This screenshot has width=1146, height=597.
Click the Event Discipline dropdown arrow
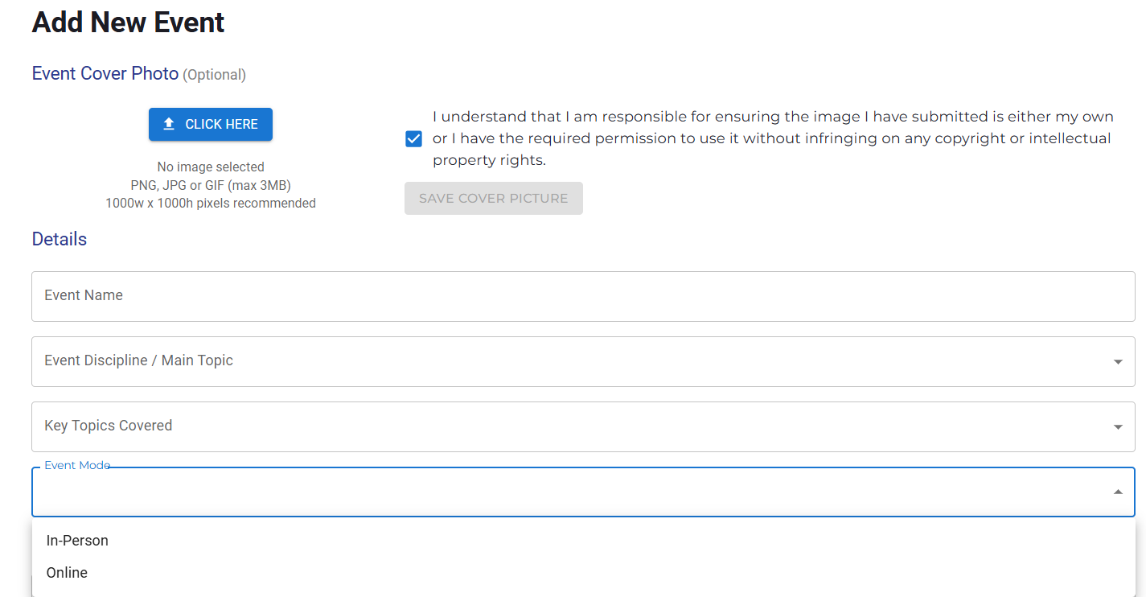(1118, 362)
